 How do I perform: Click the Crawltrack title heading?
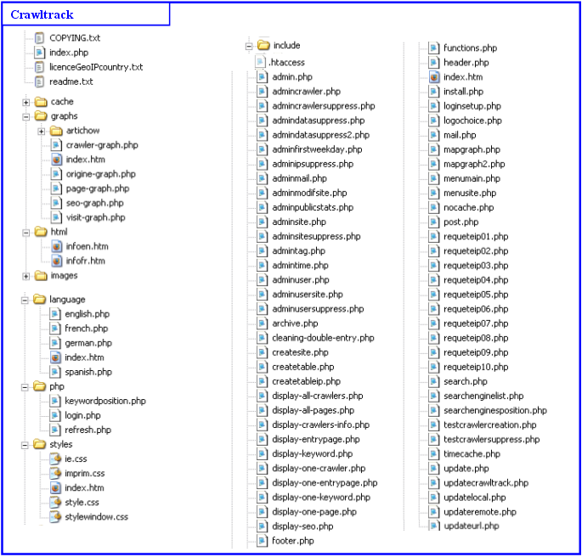(42, 14)
